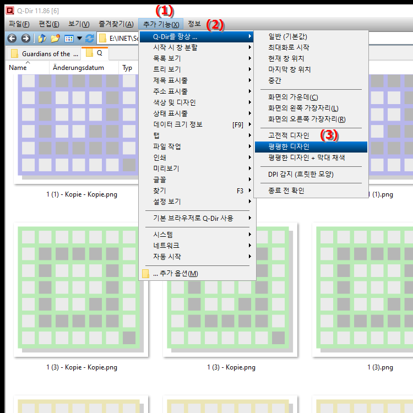Open the 자동 시작 submenu
The width and height of the screenshot is (413, 413).
[x=197, y=257]
